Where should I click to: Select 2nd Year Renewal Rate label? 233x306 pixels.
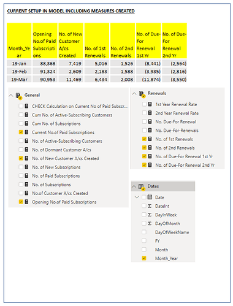click(x=177, y=113)
